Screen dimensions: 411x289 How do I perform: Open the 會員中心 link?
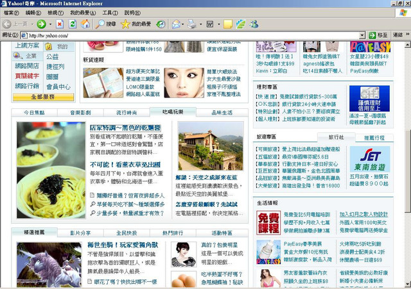(58, 87)
